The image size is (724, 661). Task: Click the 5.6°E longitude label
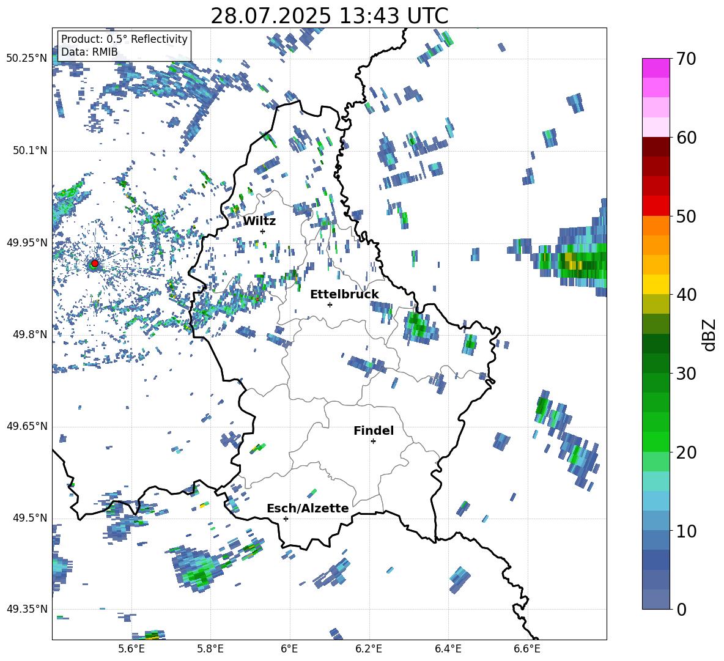(131, 649)
